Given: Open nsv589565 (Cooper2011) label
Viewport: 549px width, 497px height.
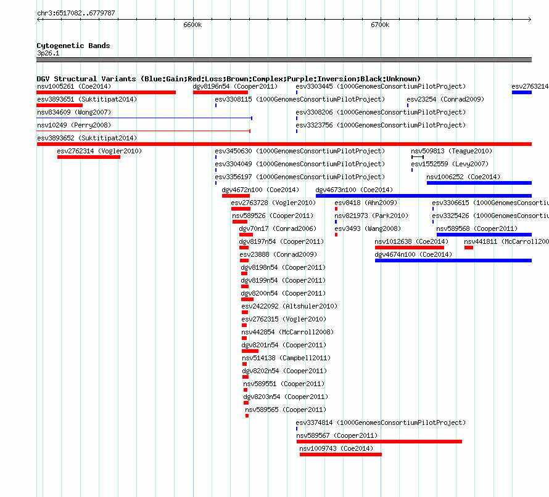Looking at the screenshot, I should [286, 410].
